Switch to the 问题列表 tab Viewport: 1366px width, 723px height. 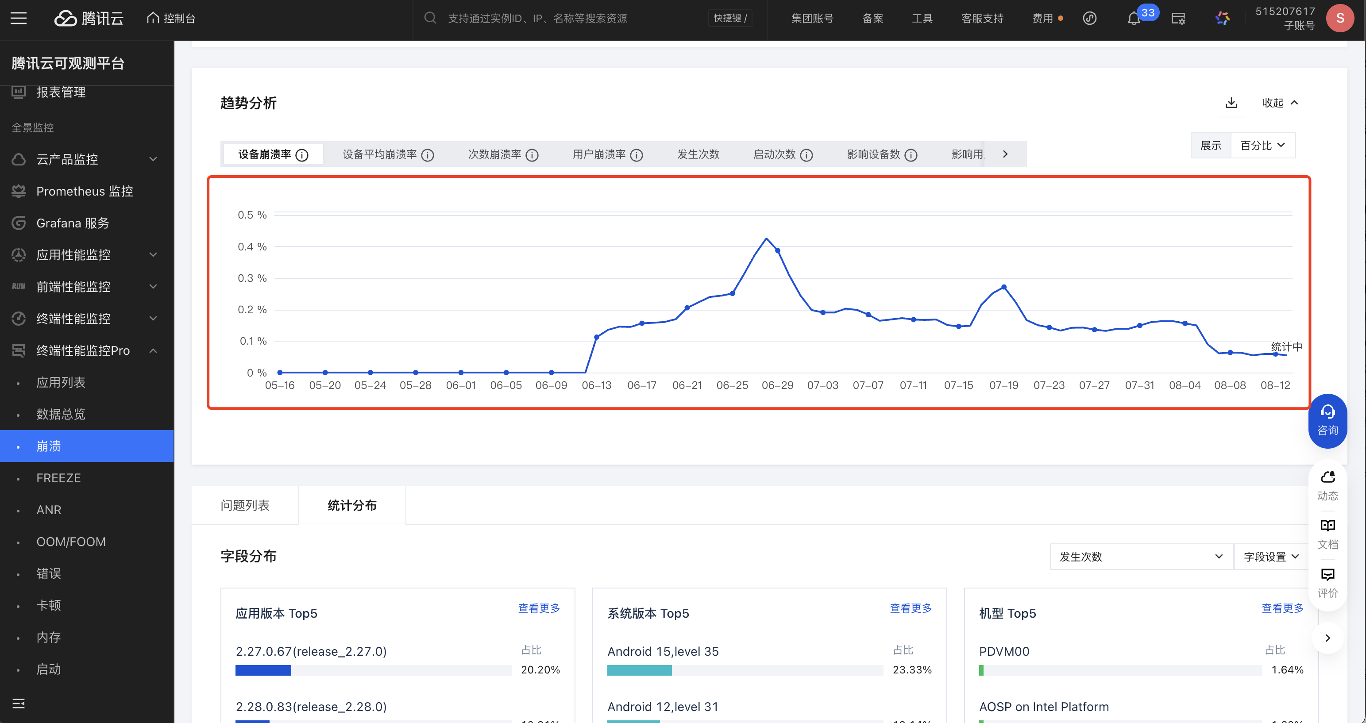coord(245,505)
